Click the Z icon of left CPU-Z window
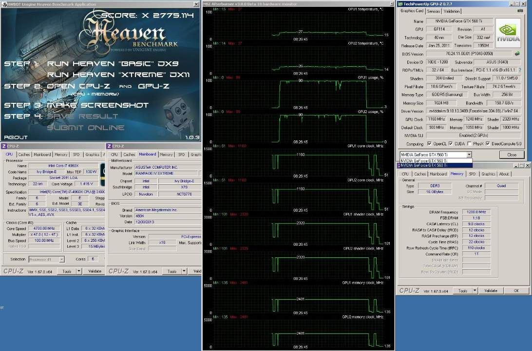The width and height of the screenshot is (532, 351). click(4, 146)
